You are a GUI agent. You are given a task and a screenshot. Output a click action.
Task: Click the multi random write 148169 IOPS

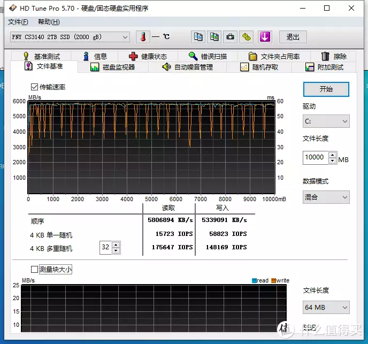pyautogui.click(x=226, y=247)
